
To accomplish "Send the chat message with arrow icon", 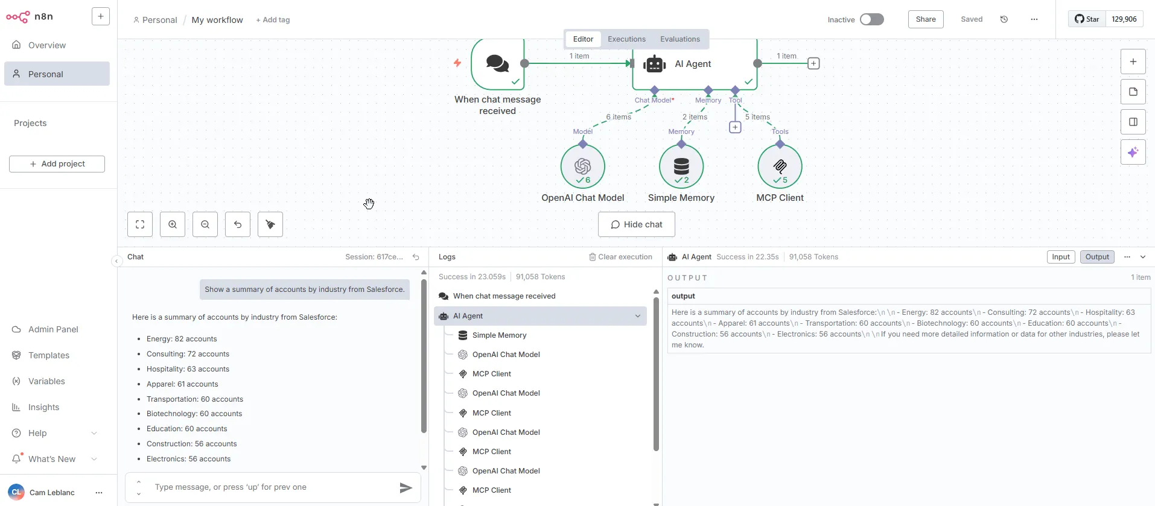I will coord(406,488).
